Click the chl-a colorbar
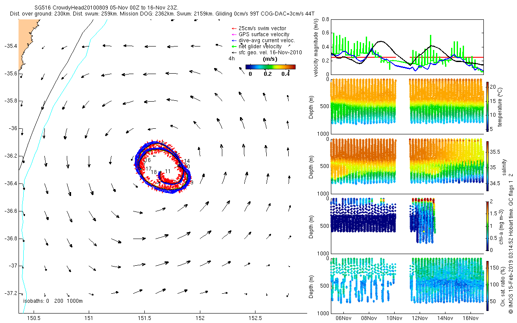This screenshot has height=323, width=517. (x=487, y=226)
